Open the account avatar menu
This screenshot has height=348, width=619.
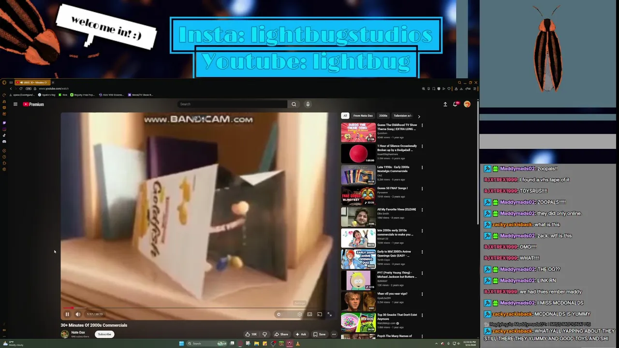467,104
